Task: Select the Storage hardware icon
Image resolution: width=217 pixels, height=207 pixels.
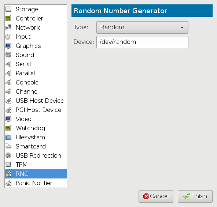Action: tap(8, 9)
